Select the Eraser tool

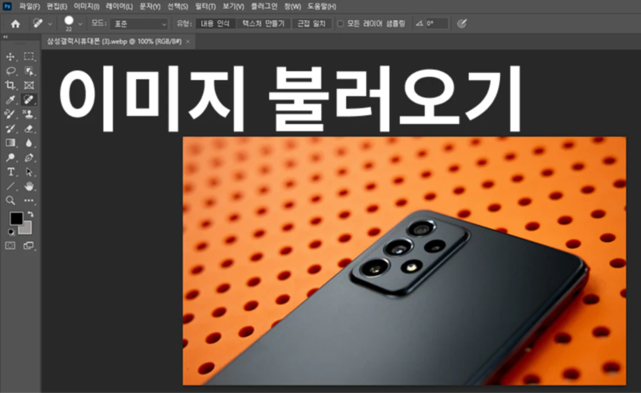[28, 128]
